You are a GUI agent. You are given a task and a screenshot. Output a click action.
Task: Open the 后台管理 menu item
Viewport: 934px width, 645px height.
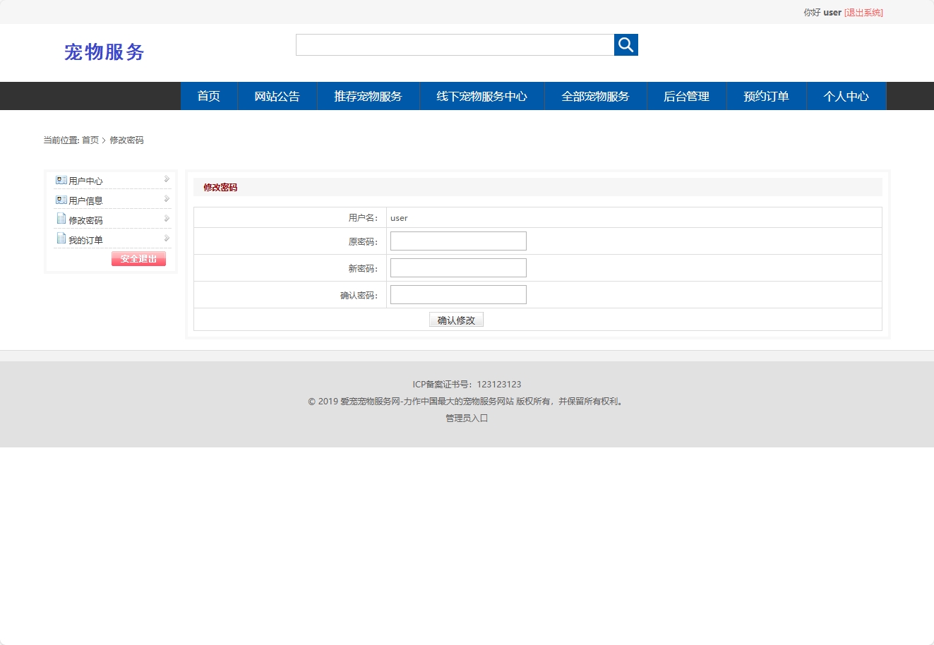[685, 96]
